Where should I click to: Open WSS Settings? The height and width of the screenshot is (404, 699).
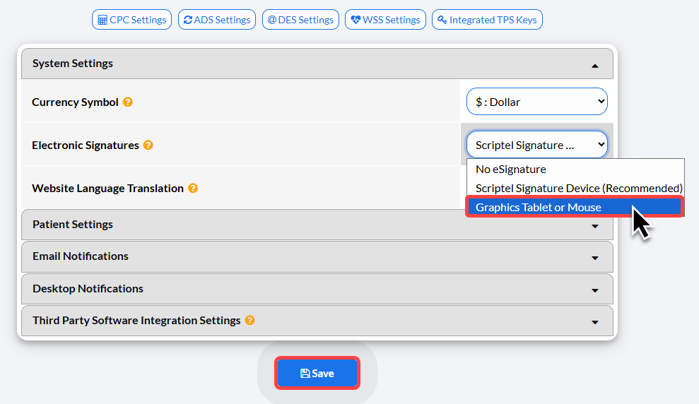[385, 20]
